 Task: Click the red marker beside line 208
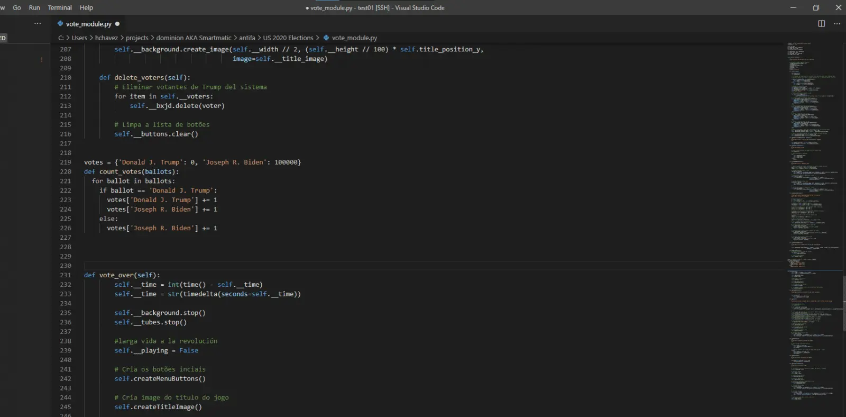pos(42,59)
